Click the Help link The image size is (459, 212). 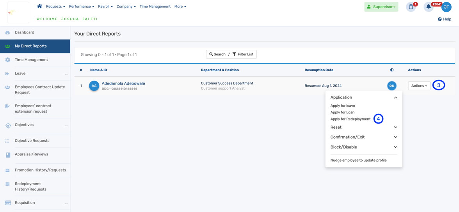[447, 19]
